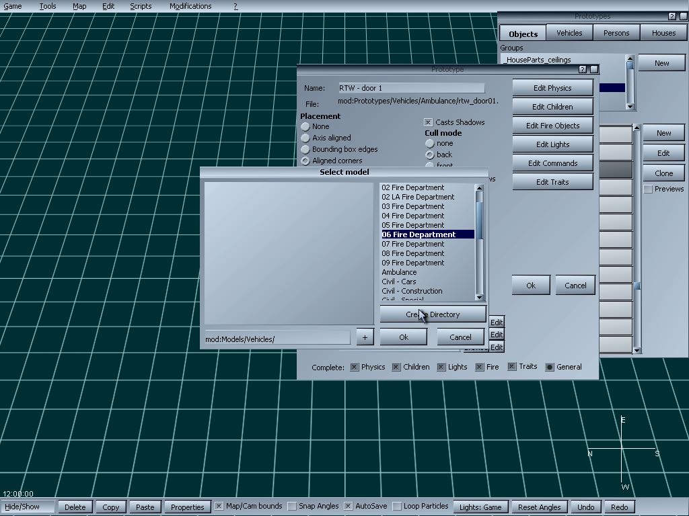The height and width of the screenshot is (516, 689).
Task: Click the mod:Models/Vehicles/ path field
Action: coord(277,339)
